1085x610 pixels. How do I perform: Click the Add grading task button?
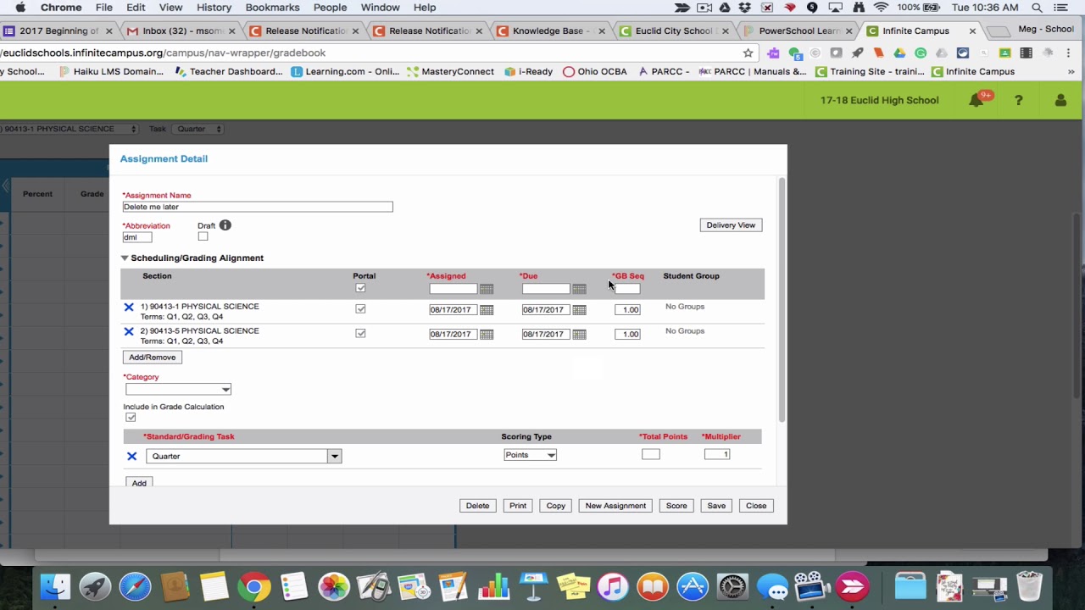[139, 483]
